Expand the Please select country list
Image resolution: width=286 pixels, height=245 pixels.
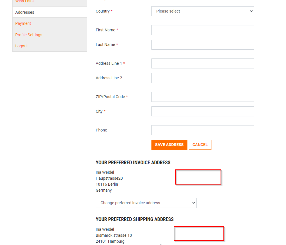[x=203, y=11]
